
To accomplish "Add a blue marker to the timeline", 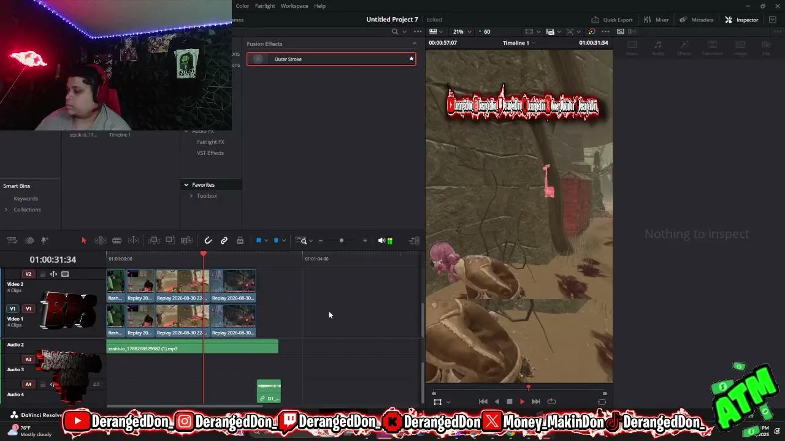I will (x=276, y=241).
